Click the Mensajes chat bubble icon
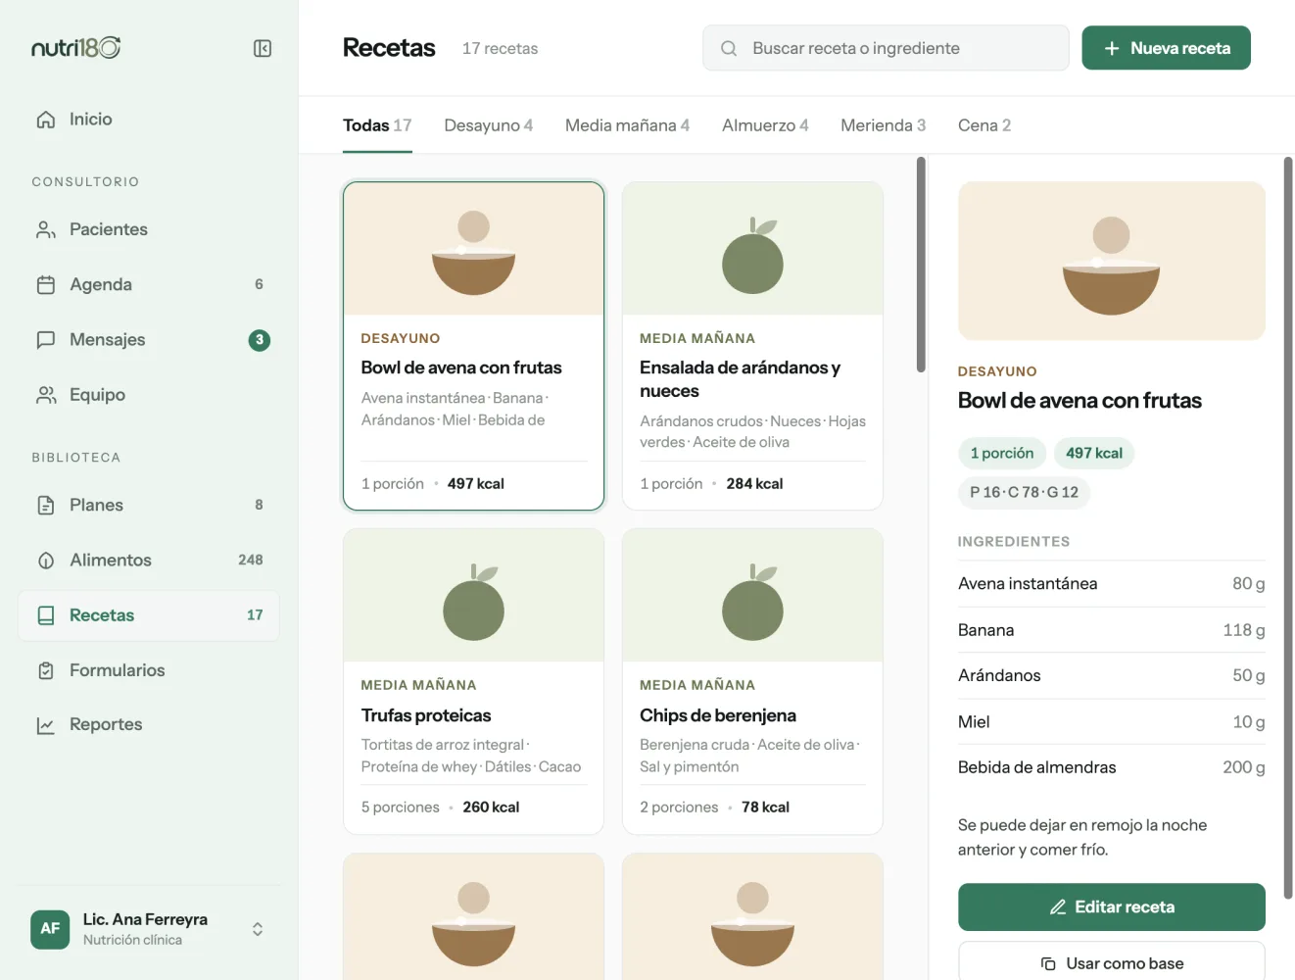This screenshot has width=1295, height=980. click(x=46, y=340)
